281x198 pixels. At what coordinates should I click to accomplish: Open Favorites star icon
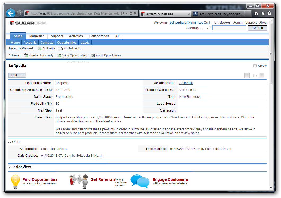pyautogui.click(x=263, y=13)
